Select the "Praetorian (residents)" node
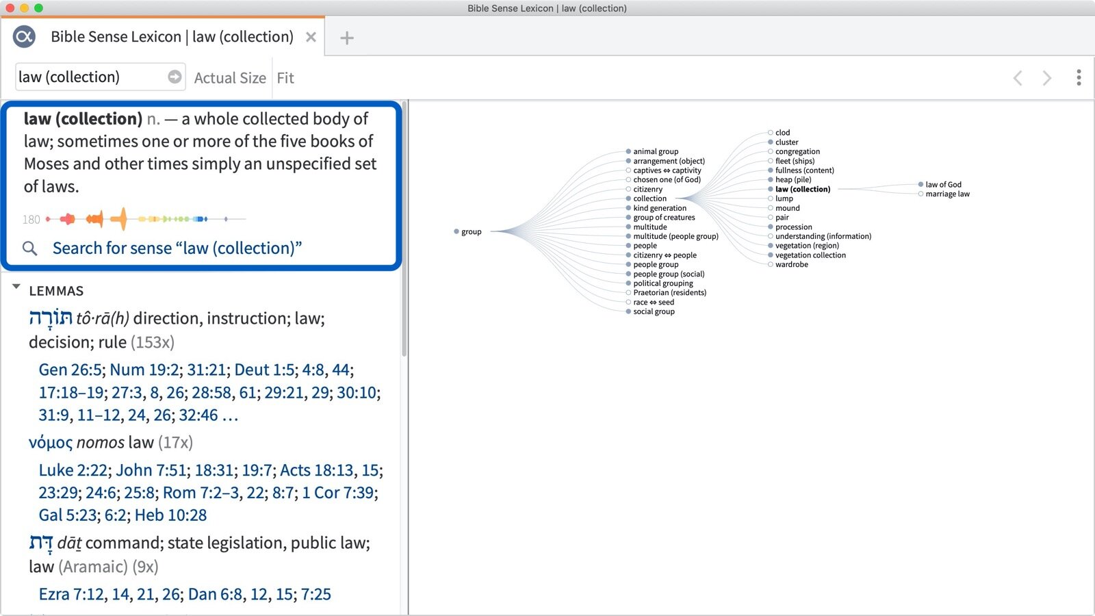This screenshot has height=616, width=1095. (666, 292)
